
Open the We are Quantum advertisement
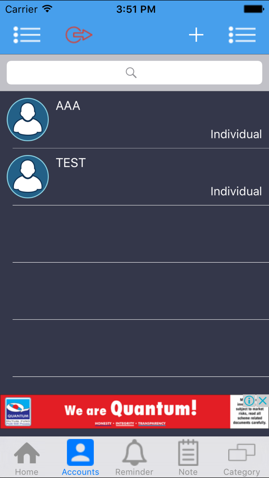pyautogui.click(x=131, y=412)
